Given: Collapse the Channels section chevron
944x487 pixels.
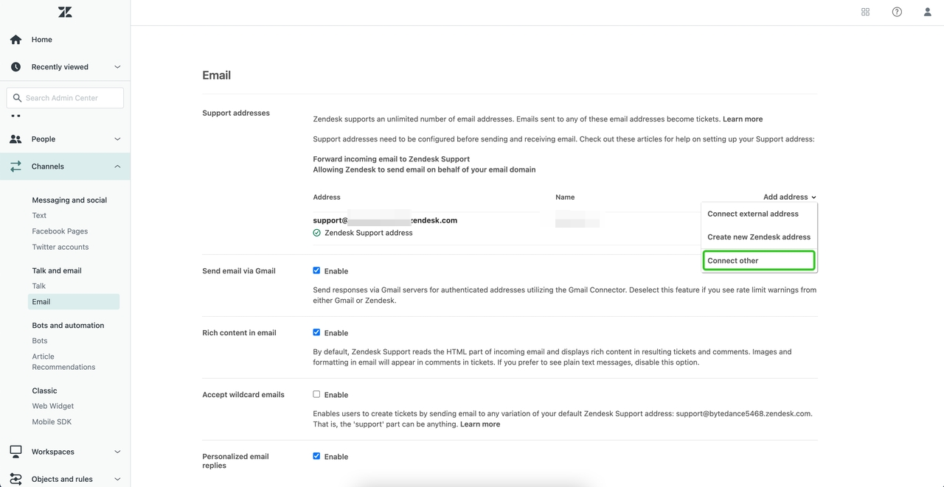Looking at the screenshot, I should [117, 167].
